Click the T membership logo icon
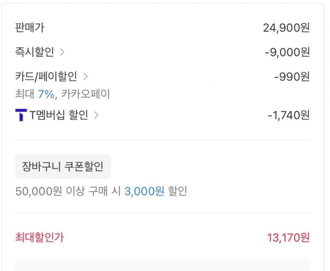Screen dimensions: 330x271 [21, 115]
